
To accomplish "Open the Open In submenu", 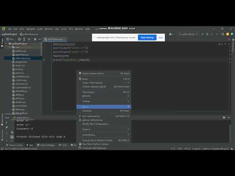I will click(104, 130).
